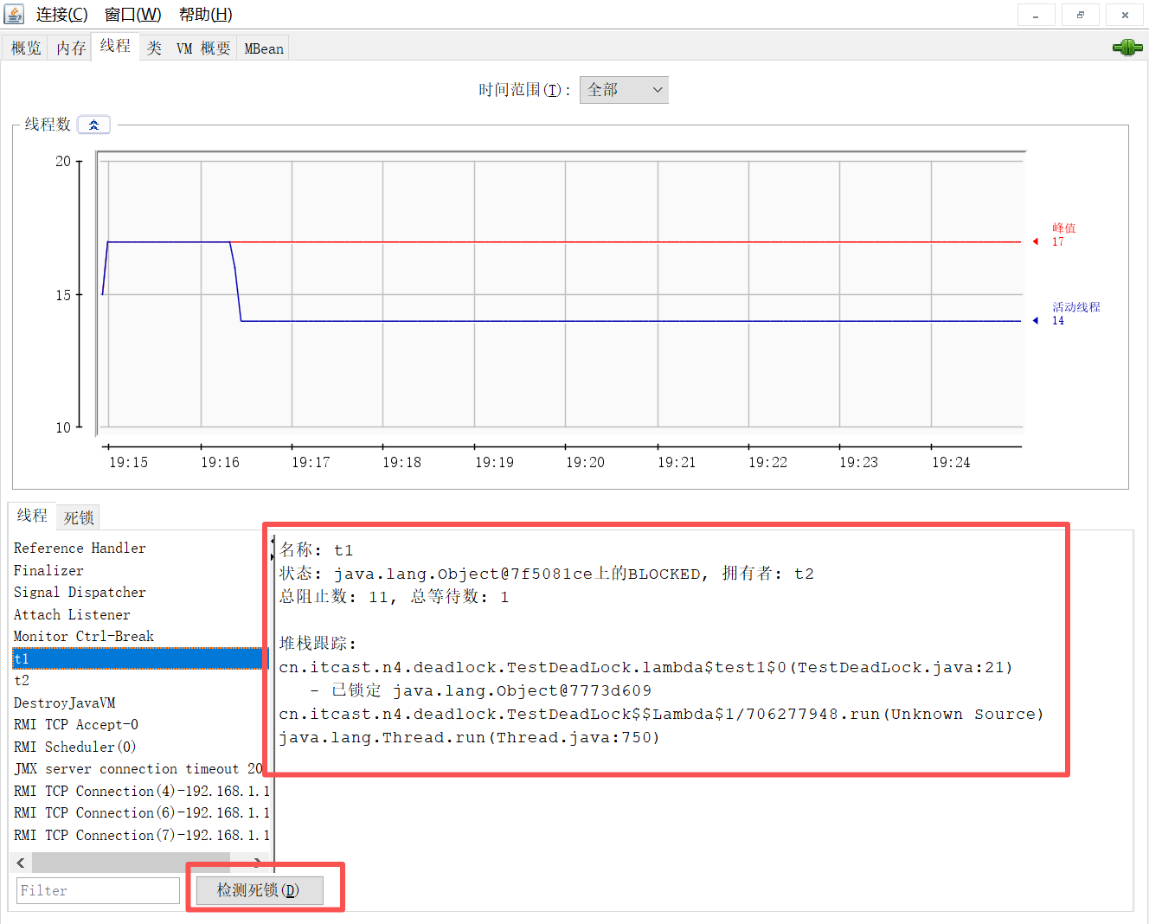The height and width of the screenshot is (924, 1149).
Task: Select the 线程 list sub-tab
Action: [32, 516]
